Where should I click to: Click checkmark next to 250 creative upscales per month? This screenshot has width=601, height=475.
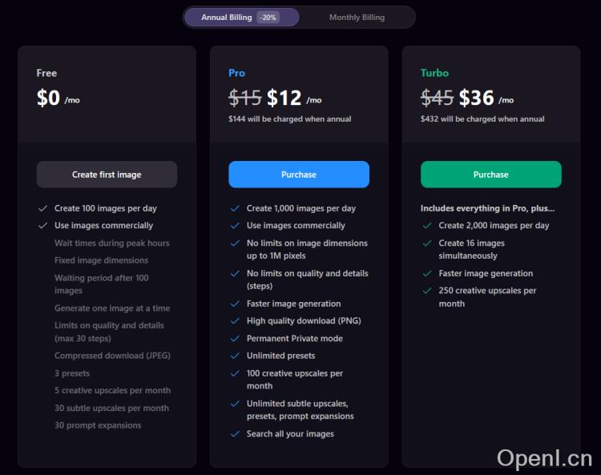427,291
